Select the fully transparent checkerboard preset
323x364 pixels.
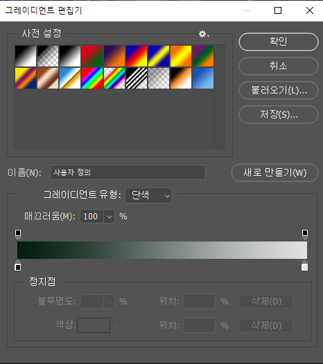tap(159, 78)
